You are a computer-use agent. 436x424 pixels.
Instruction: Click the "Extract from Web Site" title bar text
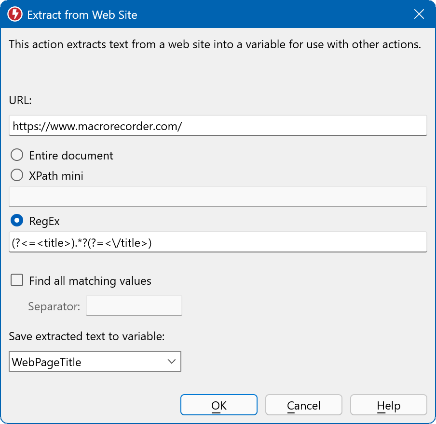tap(82, 15)
